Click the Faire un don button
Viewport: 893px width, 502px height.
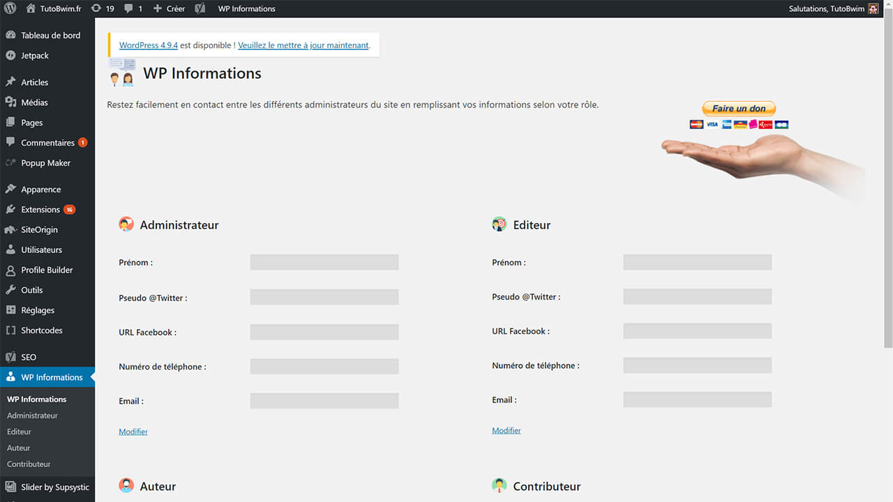click(739, 109)
